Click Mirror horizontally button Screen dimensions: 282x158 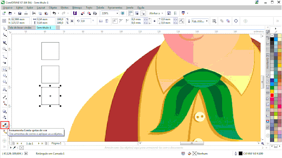pyautogui.click(x=101, y=21)
